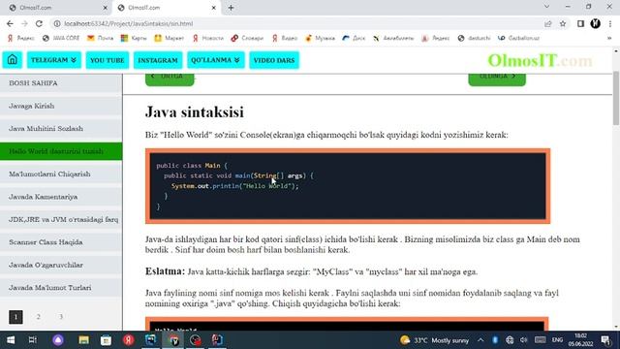Go to sidebar pagination page 3

[61, 317]
